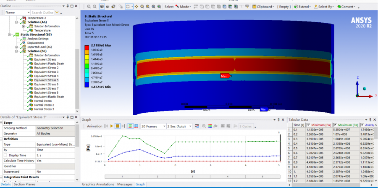
Task: Click the Rotate view tool
Action: click(x=129, y=7)
